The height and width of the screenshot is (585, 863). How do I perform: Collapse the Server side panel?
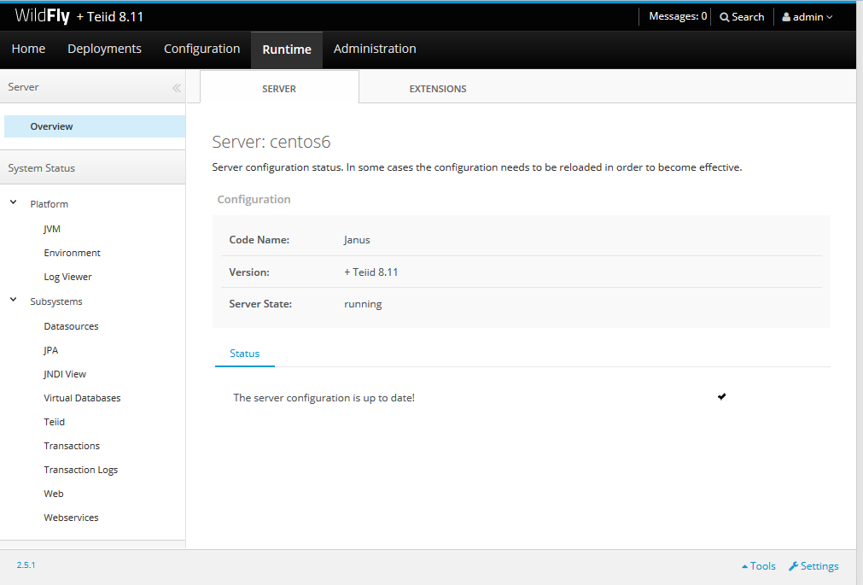176,88
